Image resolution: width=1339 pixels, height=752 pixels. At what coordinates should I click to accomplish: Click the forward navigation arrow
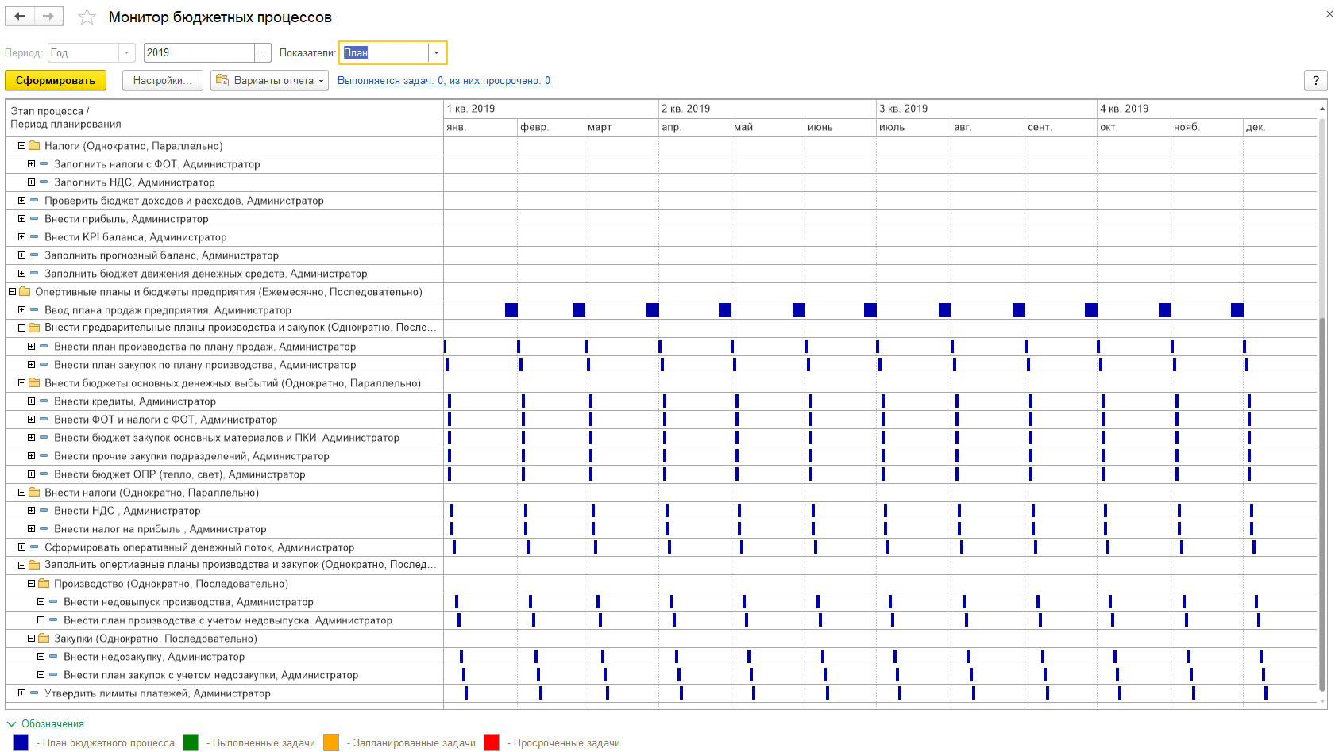(x=48, y=17)
